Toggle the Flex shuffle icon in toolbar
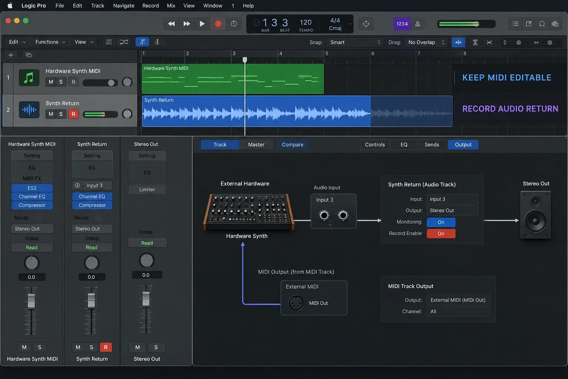 (124, 42)
